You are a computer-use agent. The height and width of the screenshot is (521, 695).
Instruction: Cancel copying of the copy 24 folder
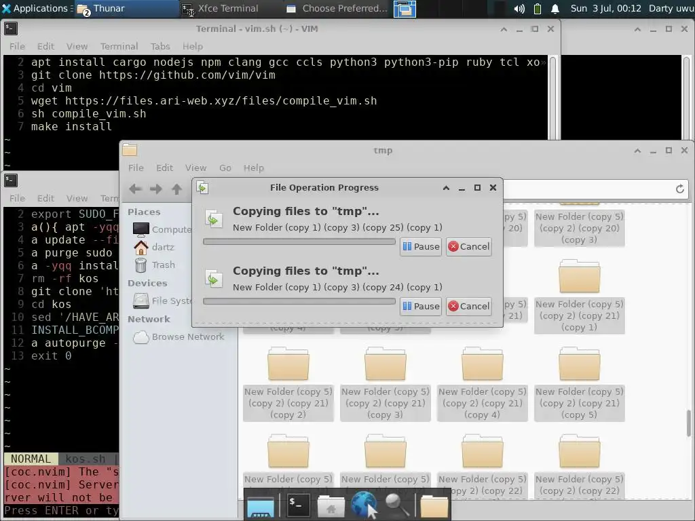(468, 306)
